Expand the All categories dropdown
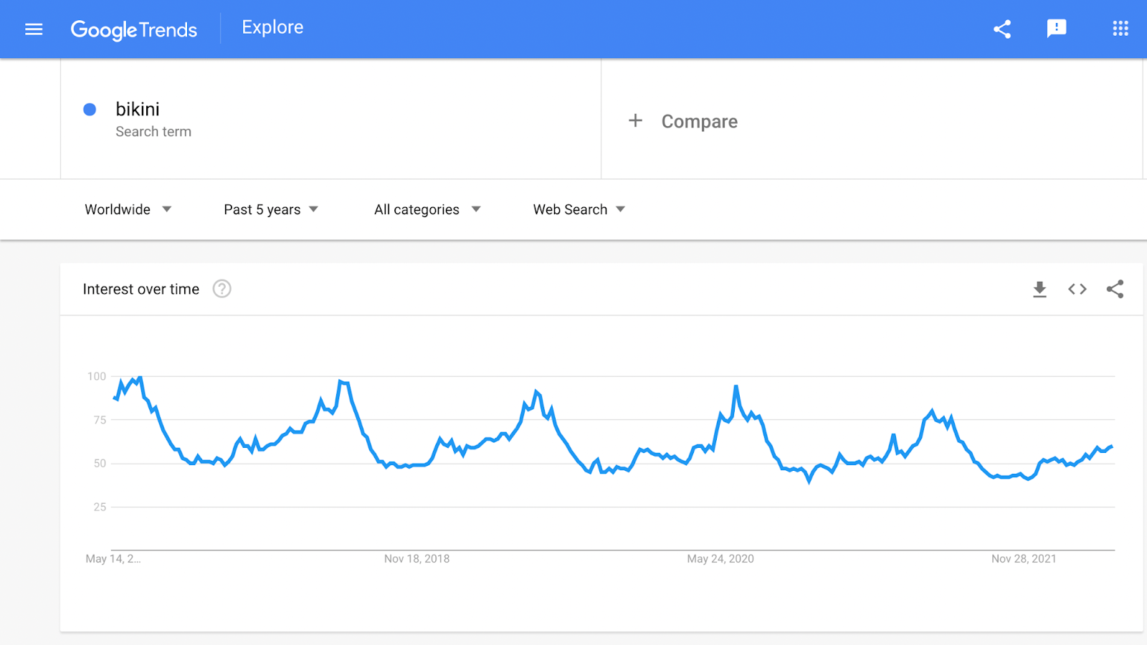 coord(427,209)
